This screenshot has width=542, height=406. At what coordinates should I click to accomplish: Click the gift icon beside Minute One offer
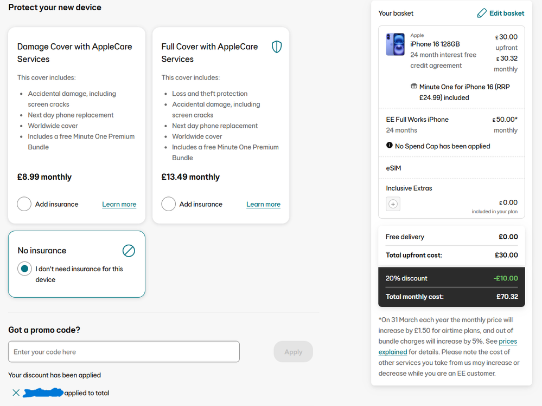tap(414, 86)
